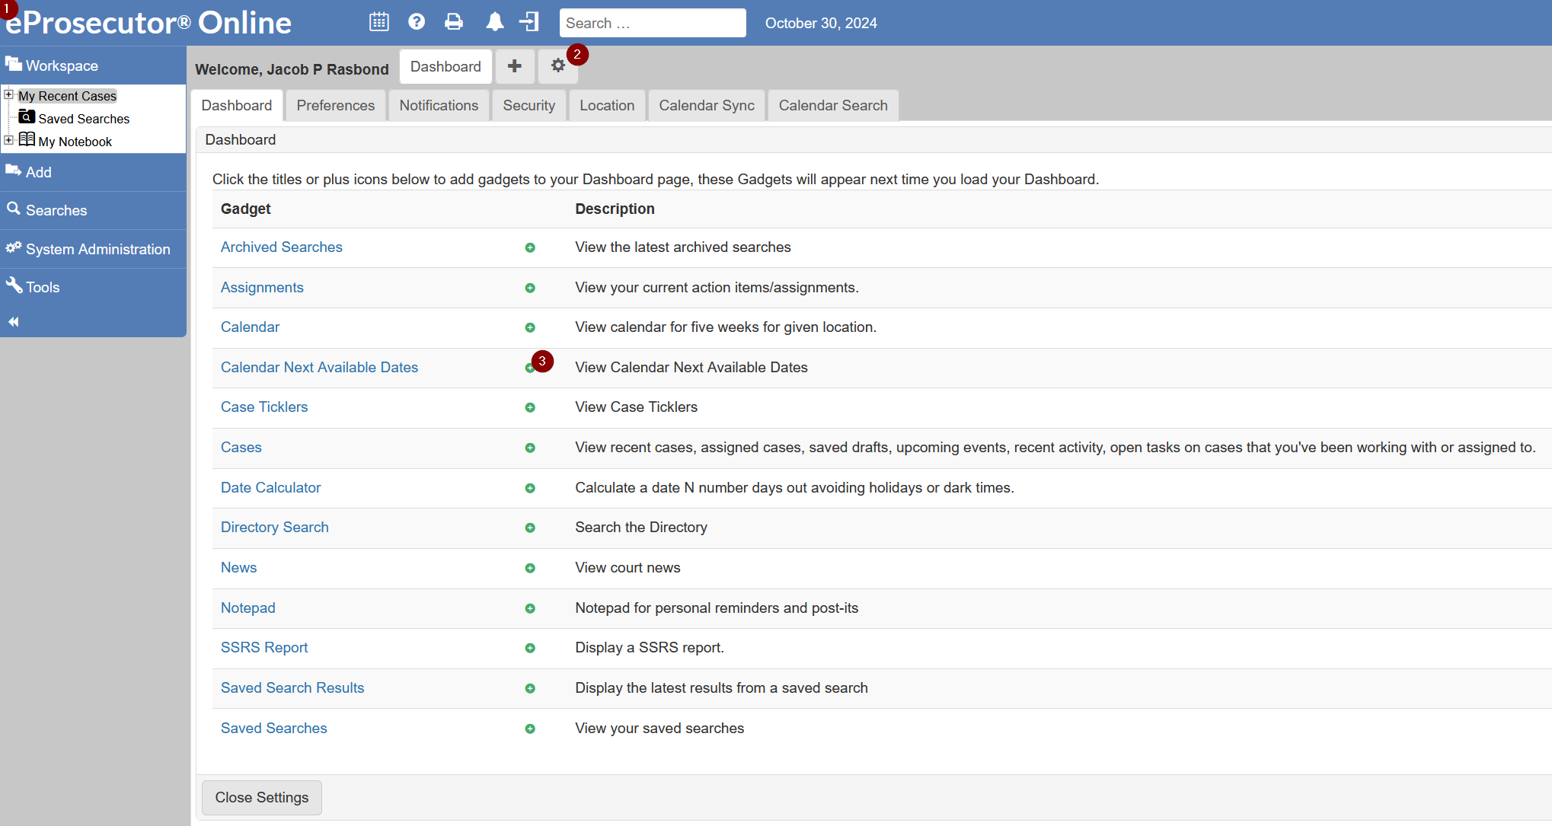This screenshot has width=1552, height=826.
Task: Click the red notification badge on eProsecutor logo
Action: click(x=6, y=5)
